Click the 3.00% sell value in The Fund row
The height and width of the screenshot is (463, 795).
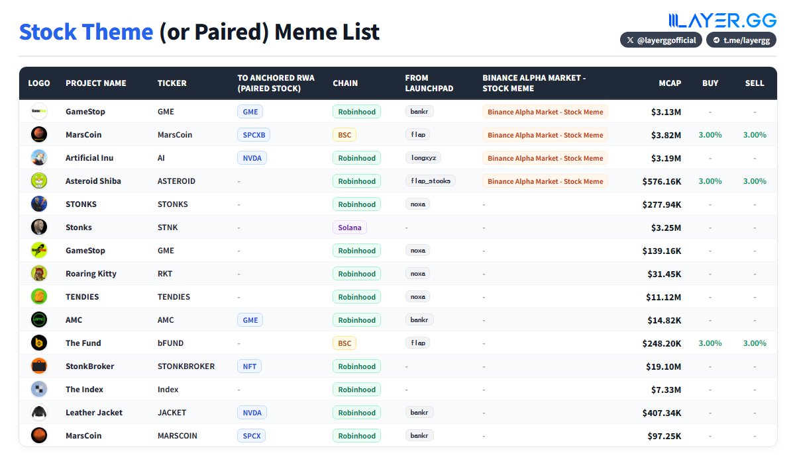755,343
